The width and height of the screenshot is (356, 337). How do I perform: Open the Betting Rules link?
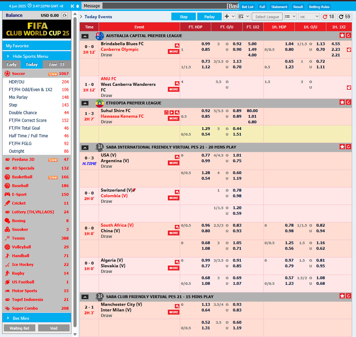pos(319,7)
